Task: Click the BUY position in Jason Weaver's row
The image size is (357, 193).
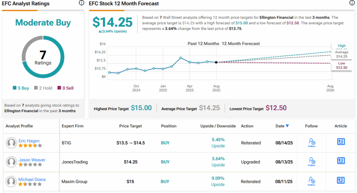Action: point(165,162)
